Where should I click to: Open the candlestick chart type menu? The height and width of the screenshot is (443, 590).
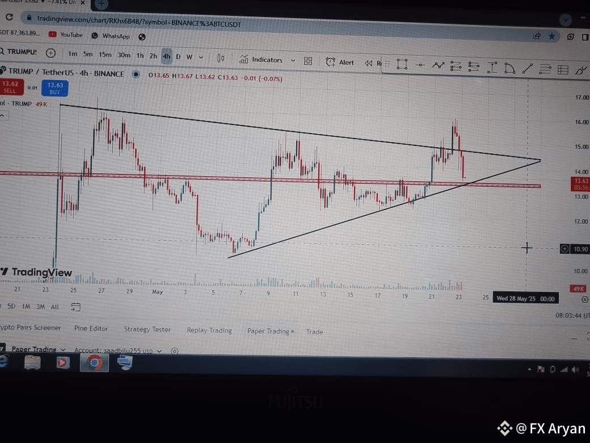tap(221, 58)
